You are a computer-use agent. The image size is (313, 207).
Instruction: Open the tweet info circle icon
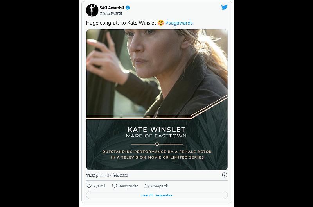tap(224, 175)
